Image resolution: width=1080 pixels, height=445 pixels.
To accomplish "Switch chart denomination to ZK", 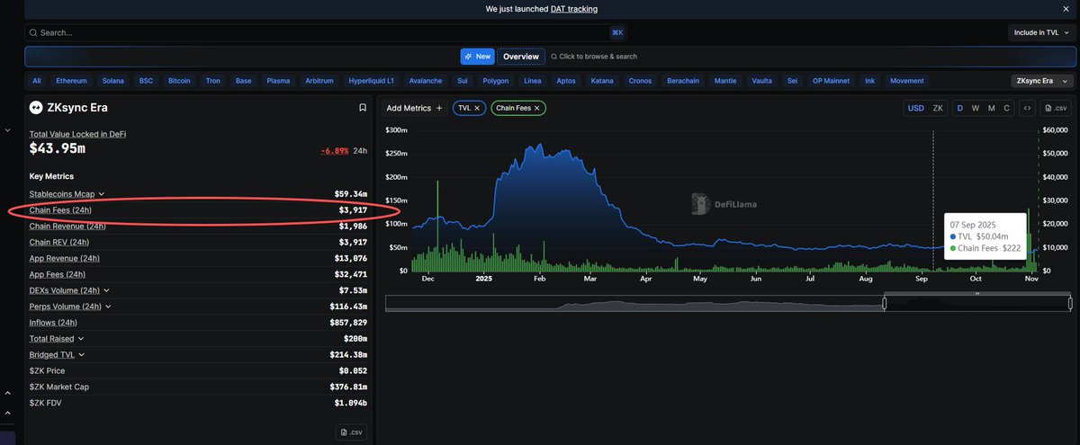I will (938, 108).
